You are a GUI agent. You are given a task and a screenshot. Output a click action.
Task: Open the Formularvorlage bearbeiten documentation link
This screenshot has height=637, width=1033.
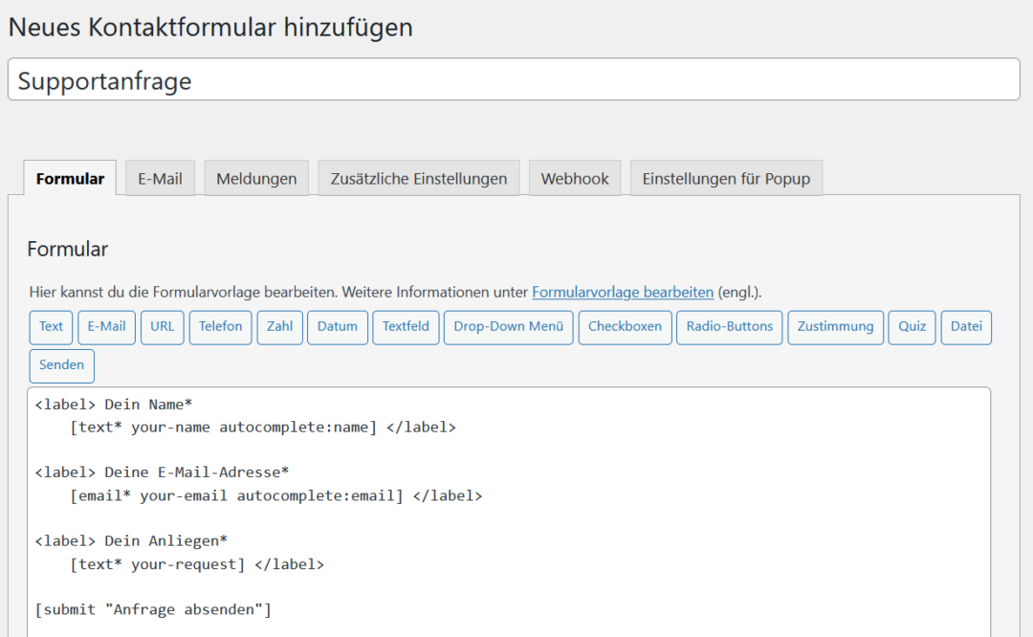[x=623, y=292]
